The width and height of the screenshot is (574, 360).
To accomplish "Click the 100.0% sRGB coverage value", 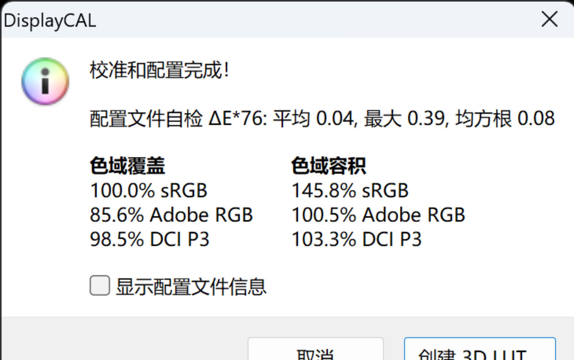I will click(149, 190).
